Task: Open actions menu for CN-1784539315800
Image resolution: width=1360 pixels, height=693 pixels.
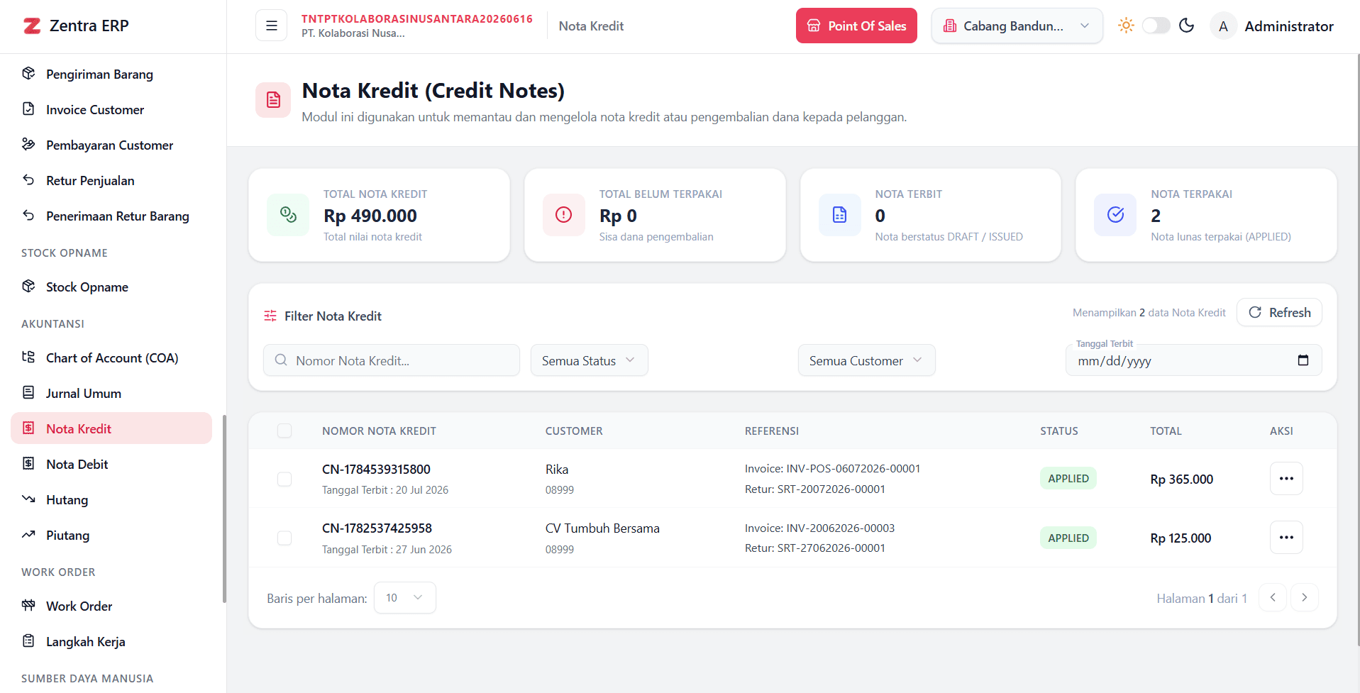Action: tap(1286, 479)
